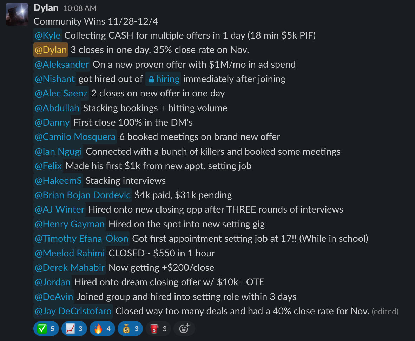Click the red gas can reaction
Image resolution: width=415 pixels, height=341 pixels.
[x=158, y=329]
